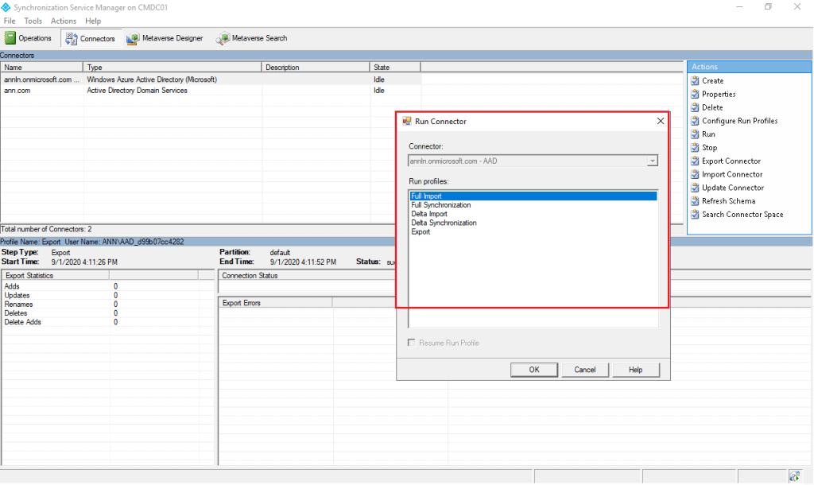This screenshot has height=485, width=814.
Task: Sort connectors by the State column
Action: coord(396,68)
